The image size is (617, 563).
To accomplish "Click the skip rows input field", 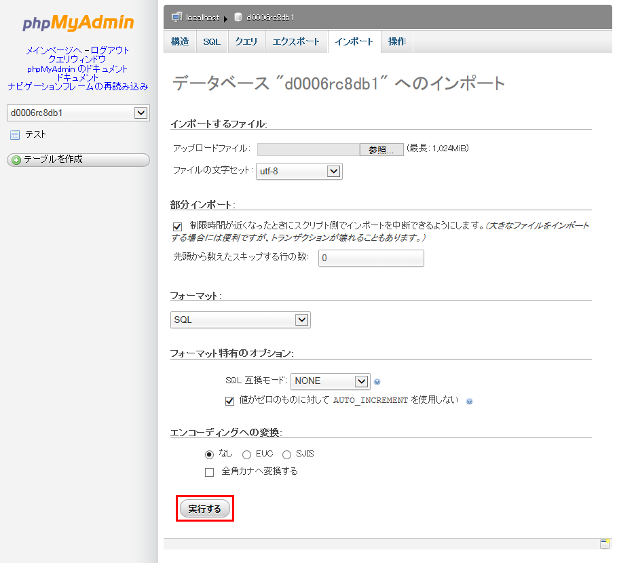I will click(371, 258).
